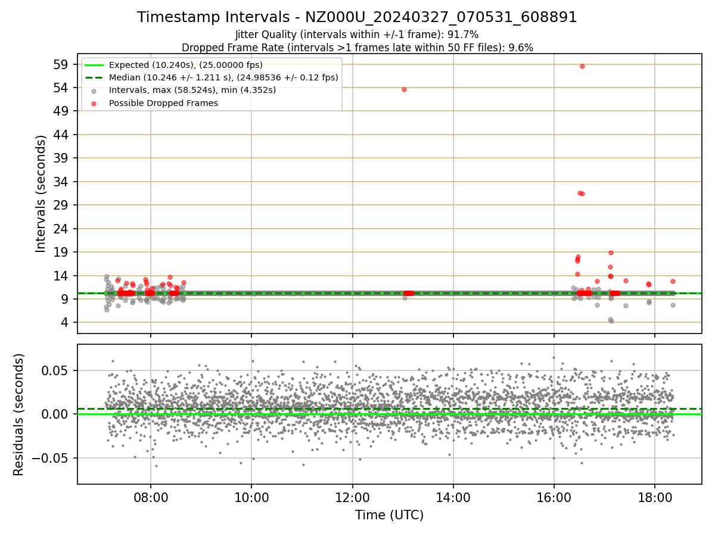Click the 29 tick label on the intervals axis
This screenshot has height=536, width=715.
(x=62, y=205)
